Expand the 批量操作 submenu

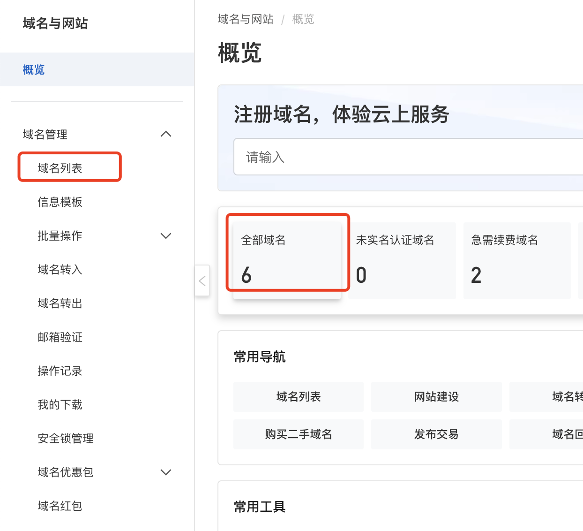point(166,236)
